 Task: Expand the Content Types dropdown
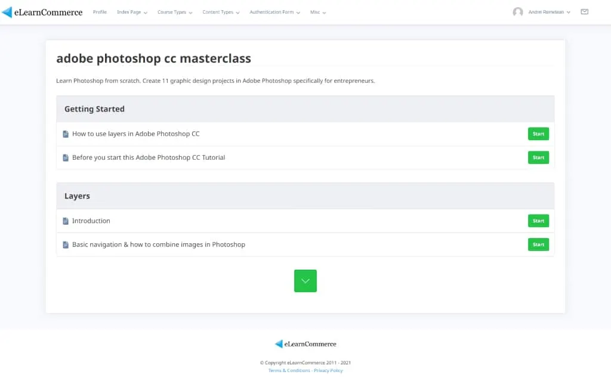click(221, 12)
